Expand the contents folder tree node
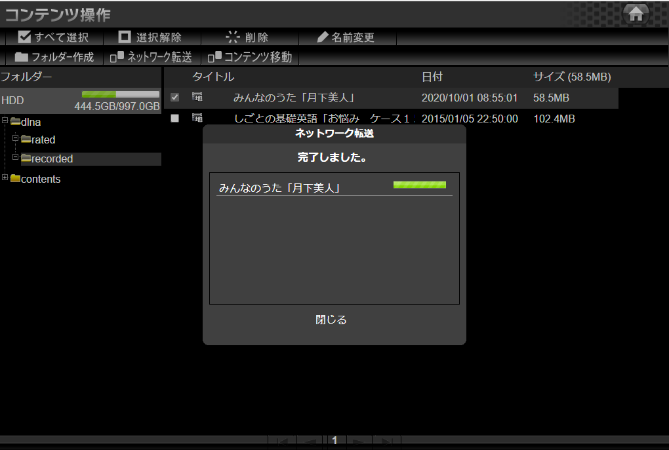 point(5,178)
